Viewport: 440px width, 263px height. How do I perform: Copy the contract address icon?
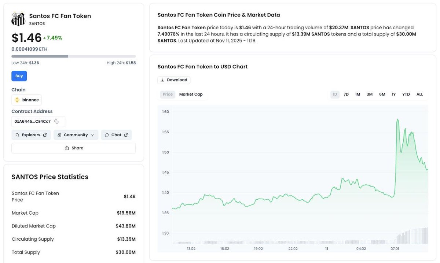click(56, 122)
